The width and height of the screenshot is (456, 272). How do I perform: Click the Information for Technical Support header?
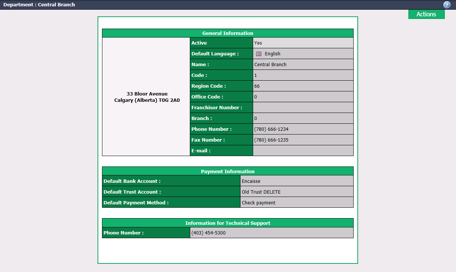pyautogui.click(x=228, y=223)
